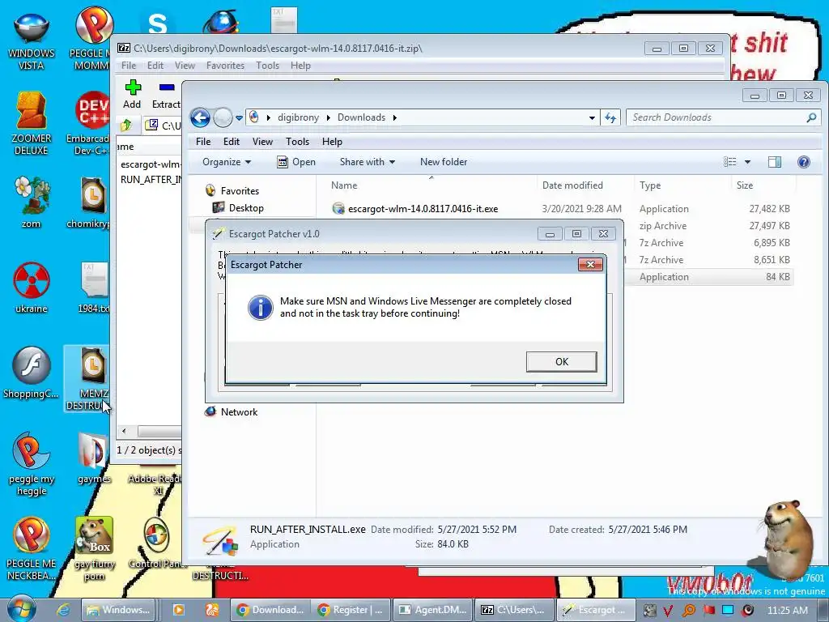Open the zom desktop icon
This screenshot has height=622, width=829.
32,202
